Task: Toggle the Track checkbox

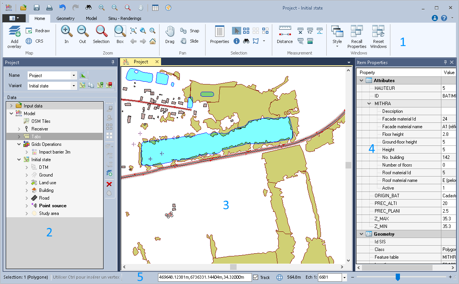Action: (x=255, y=277)
